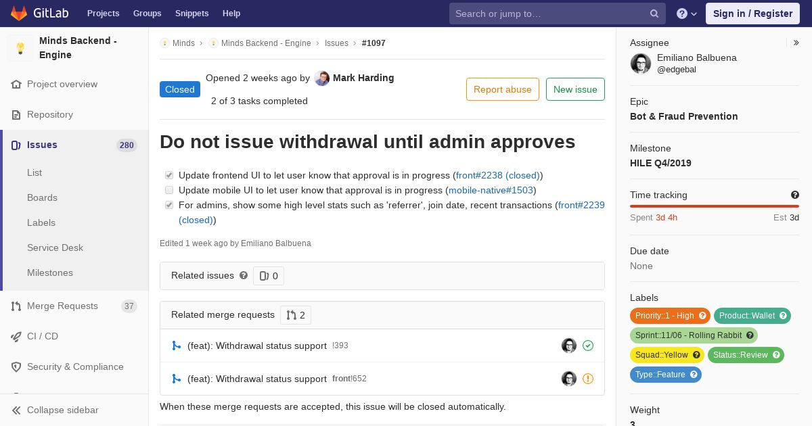Viewport: 812px width, 426px height.
Task: Click the red time tracking progress bar
Action: tap(715, 206)
